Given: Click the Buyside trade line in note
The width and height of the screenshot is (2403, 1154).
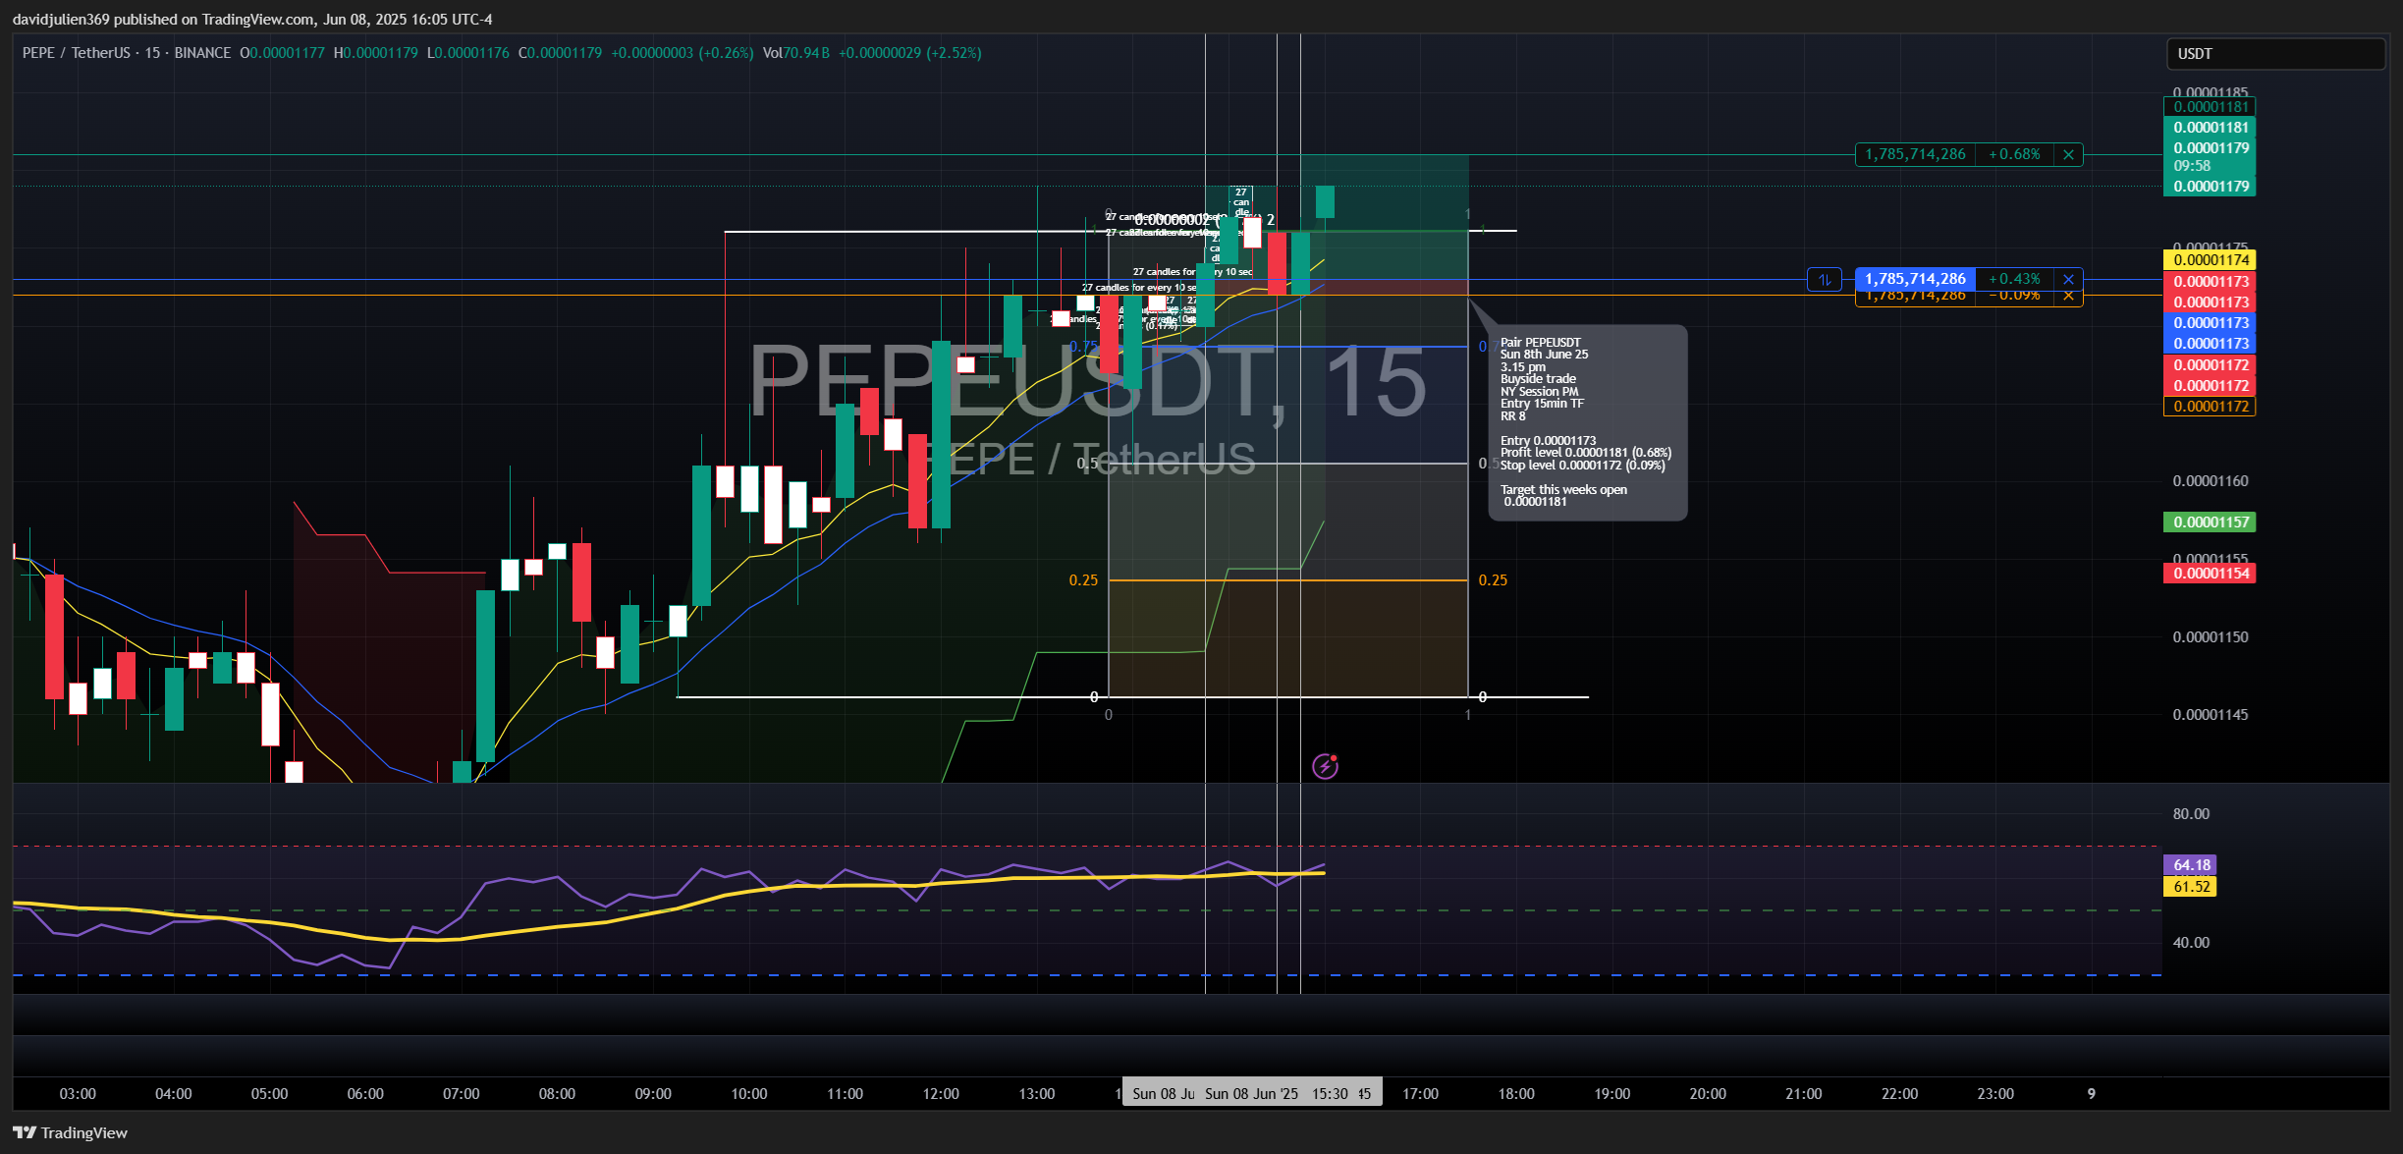Looking at the screenshot, I should tap(1538, 379).
